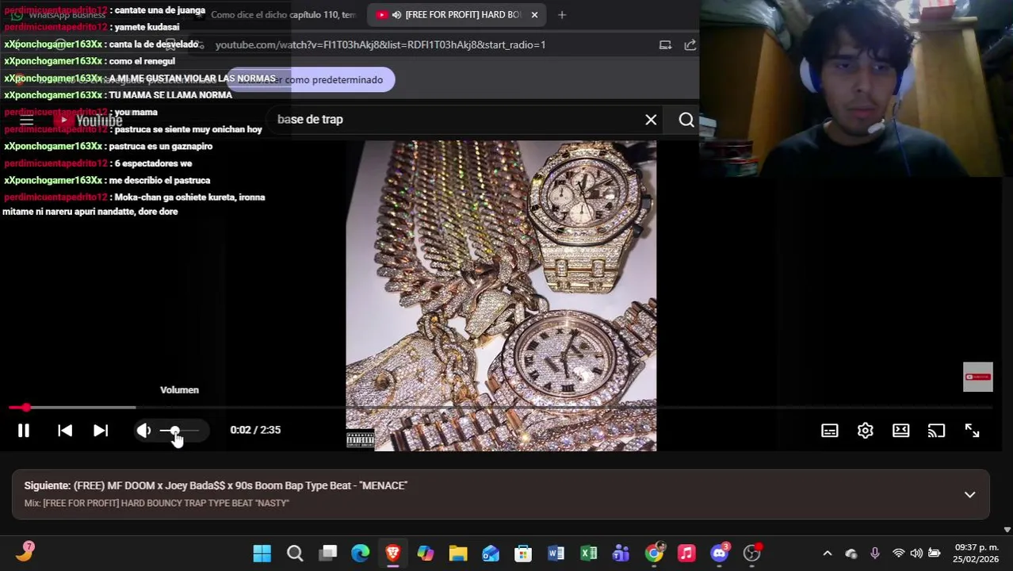Click the '0:02 / 2:35' time display
The height and width of the screenshot is (571, 1013).
pos(255,430)
